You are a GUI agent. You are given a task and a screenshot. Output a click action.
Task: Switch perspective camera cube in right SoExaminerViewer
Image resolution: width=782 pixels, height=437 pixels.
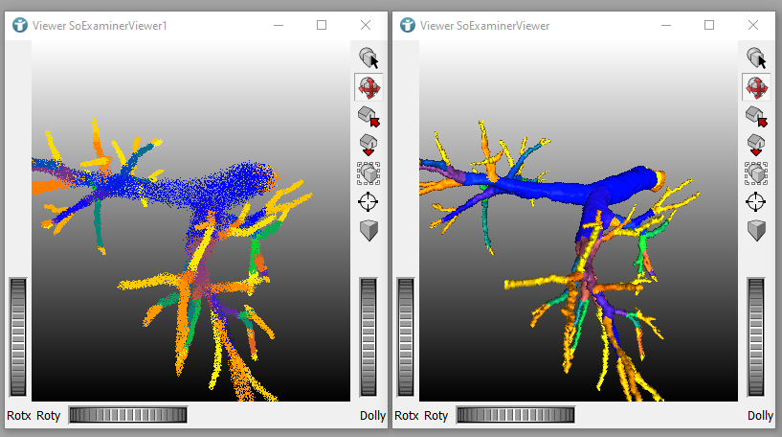[756, 231]
